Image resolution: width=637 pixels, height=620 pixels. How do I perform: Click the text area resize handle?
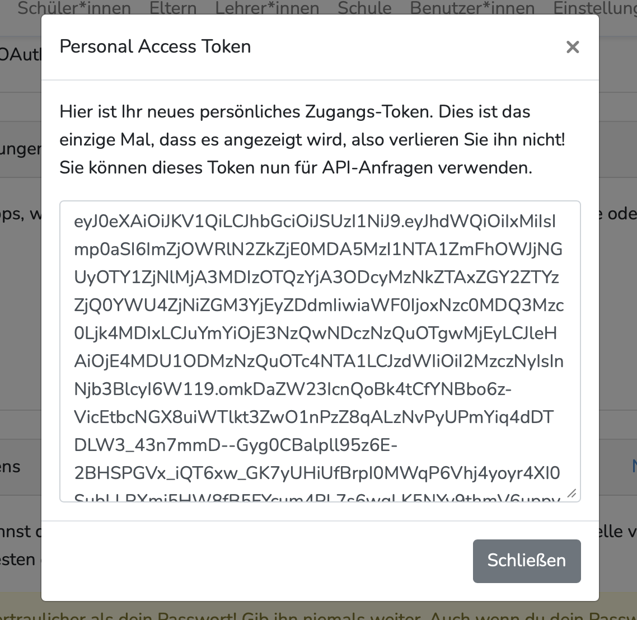[572, 494]
